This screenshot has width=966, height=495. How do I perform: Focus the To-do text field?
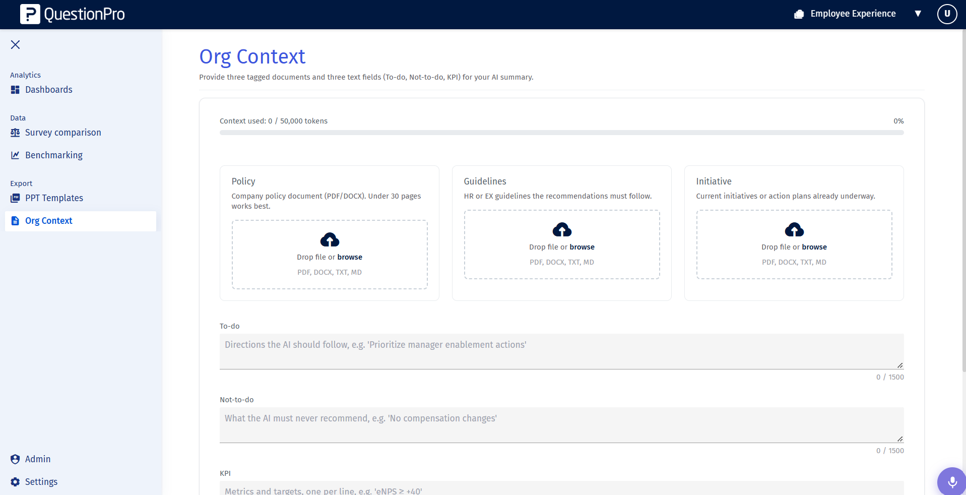point(562,351)
